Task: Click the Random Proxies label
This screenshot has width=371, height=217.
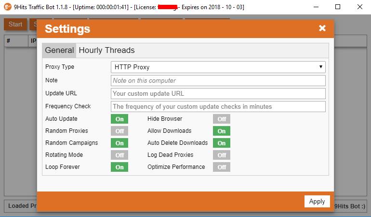Action: [66, 131]
